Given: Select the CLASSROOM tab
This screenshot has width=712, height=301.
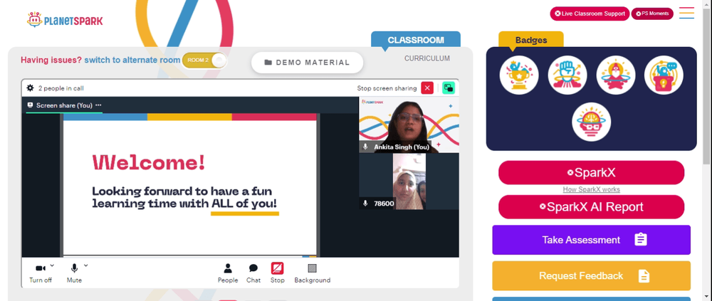Looking at the screenshot, I should point(416,40).
